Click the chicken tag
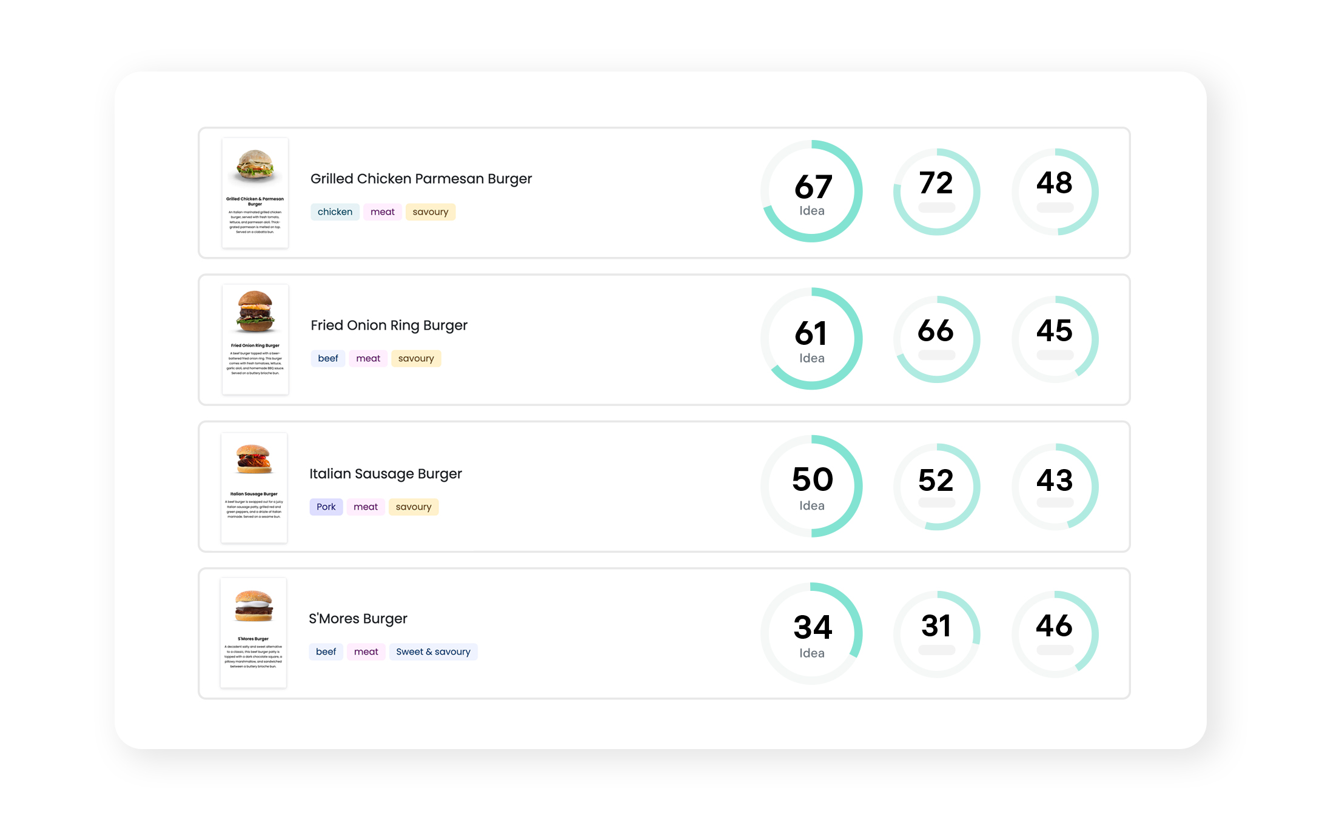 point(335,212)
